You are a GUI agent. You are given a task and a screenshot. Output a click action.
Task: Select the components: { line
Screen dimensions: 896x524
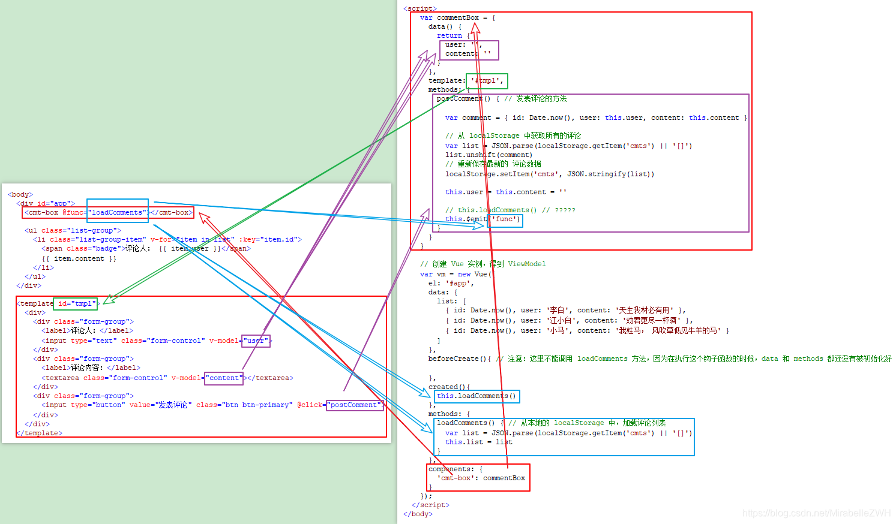coord(456,469)
